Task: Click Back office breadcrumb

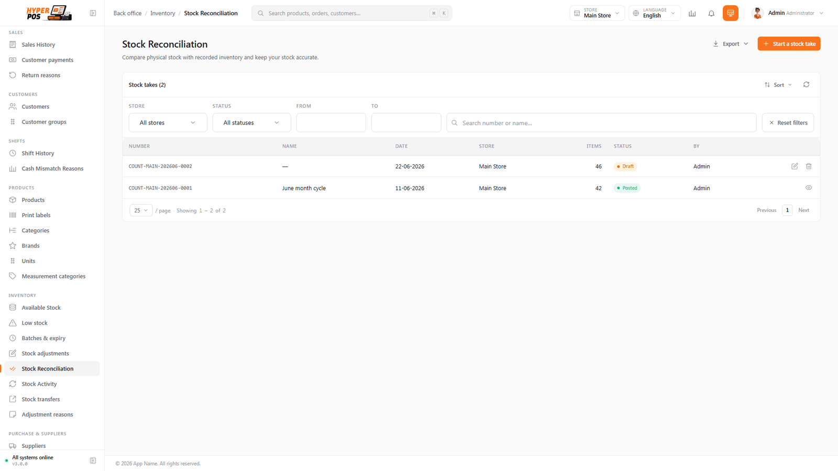Action: pyautogui.click(x=127, y=13)
